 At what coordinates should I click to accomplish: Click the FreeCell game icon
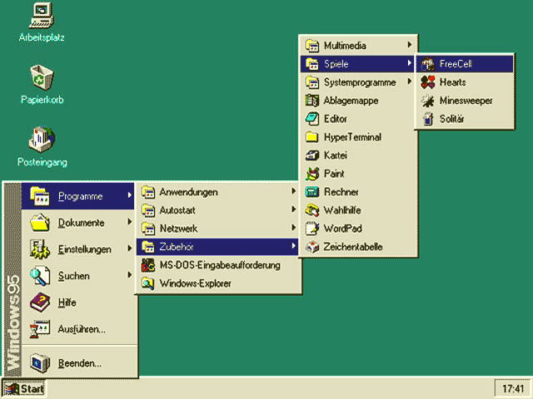coord(427,64)
